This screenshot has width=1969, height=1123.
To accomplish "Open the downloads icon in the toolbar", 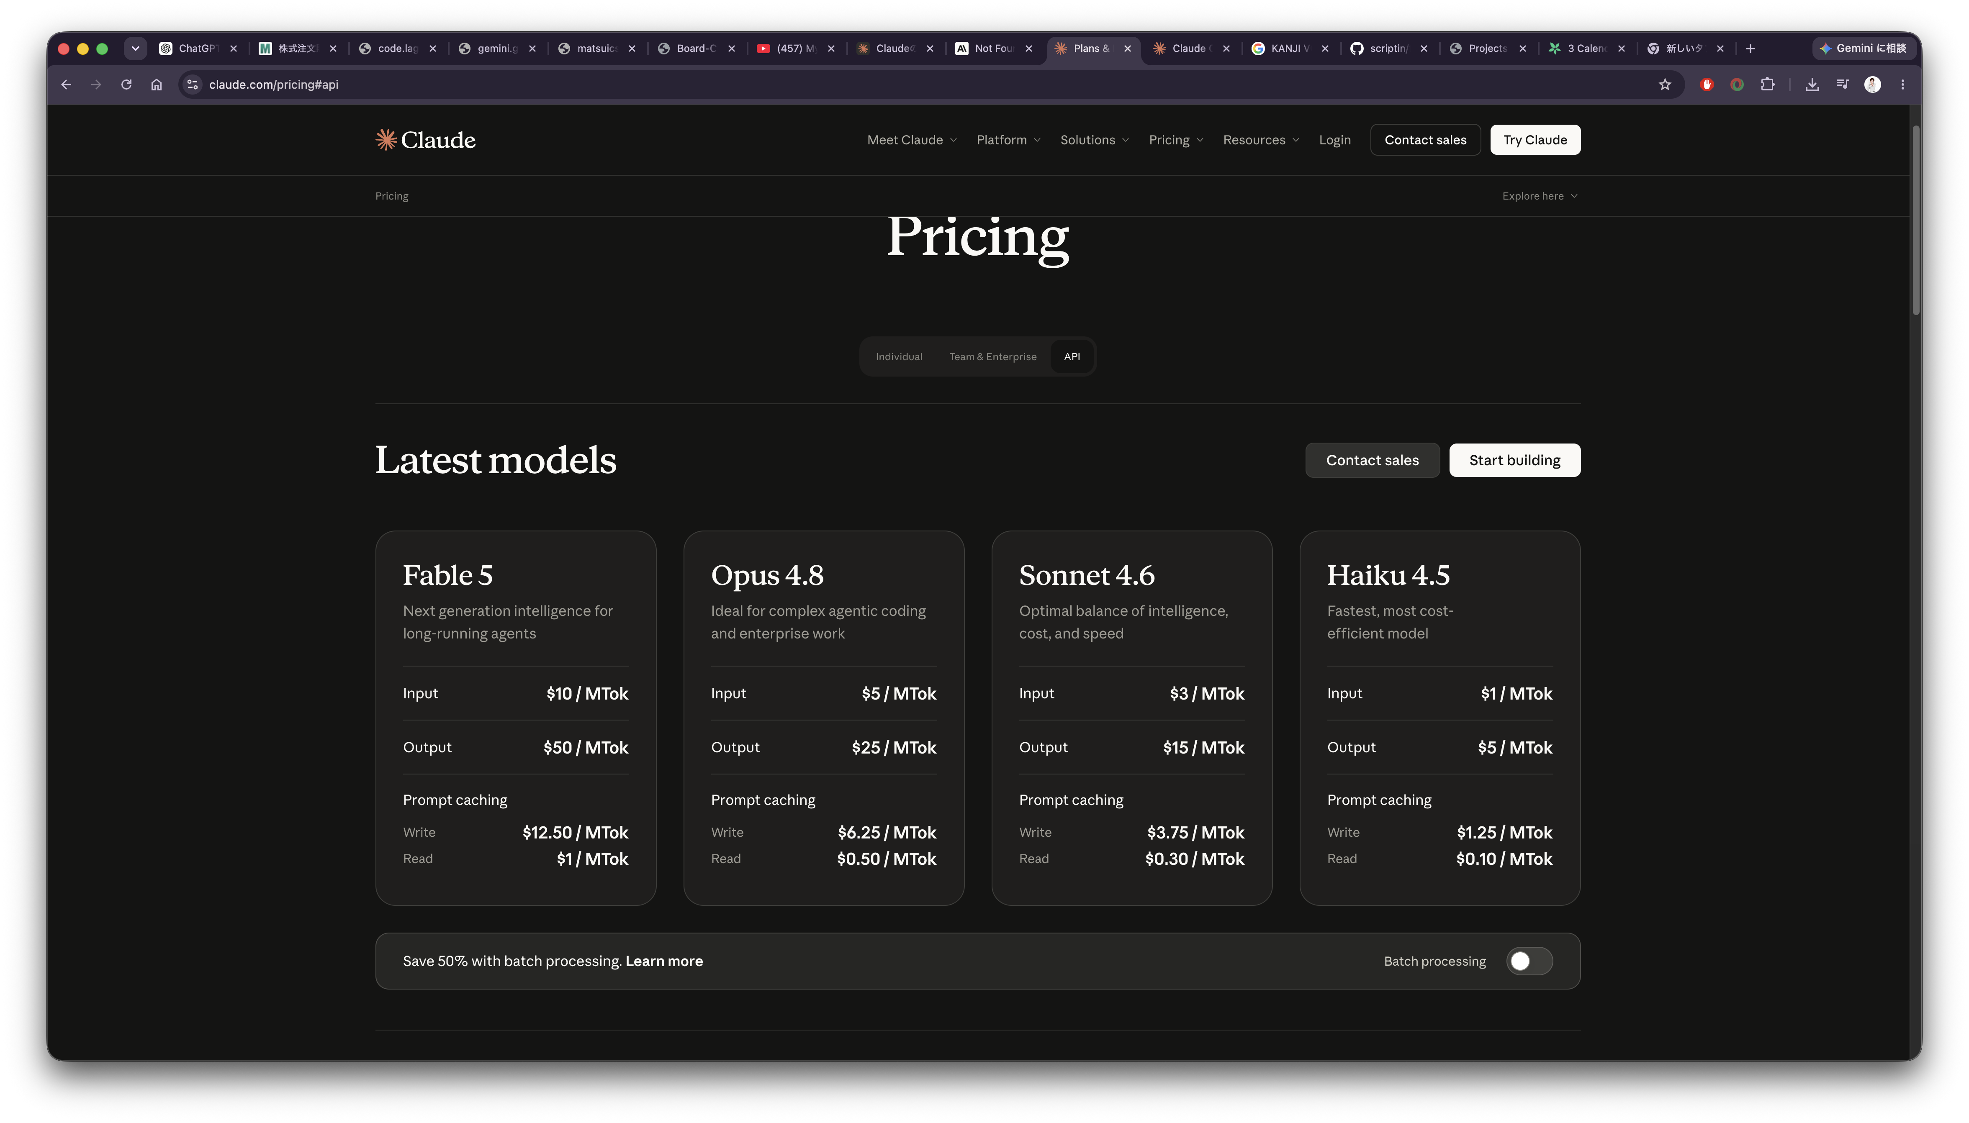I will [x=1812, y=85].
